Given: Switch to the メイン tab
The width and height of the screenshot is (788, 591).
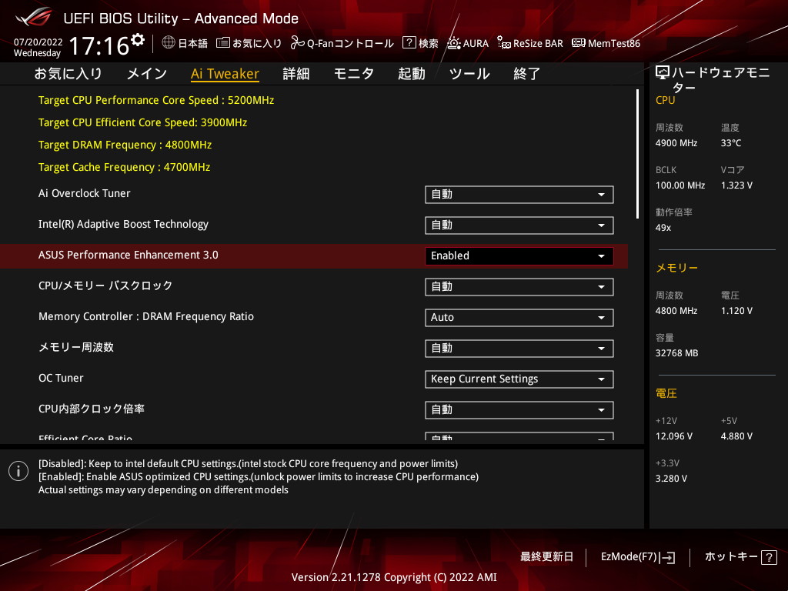Looking at the screenshot, I should (147, 74).
